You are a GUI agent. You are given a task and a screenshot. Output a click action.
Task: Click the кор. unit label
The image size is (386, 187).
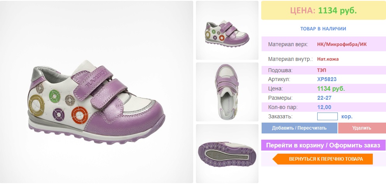(347, 116)
